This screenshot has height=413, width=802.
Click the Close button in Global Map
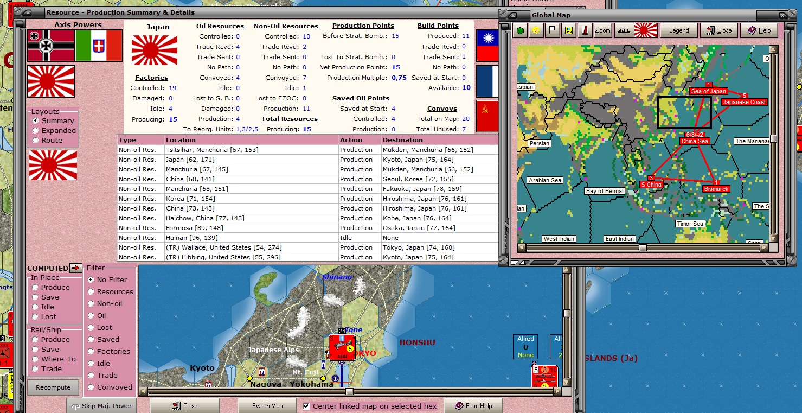719,30
